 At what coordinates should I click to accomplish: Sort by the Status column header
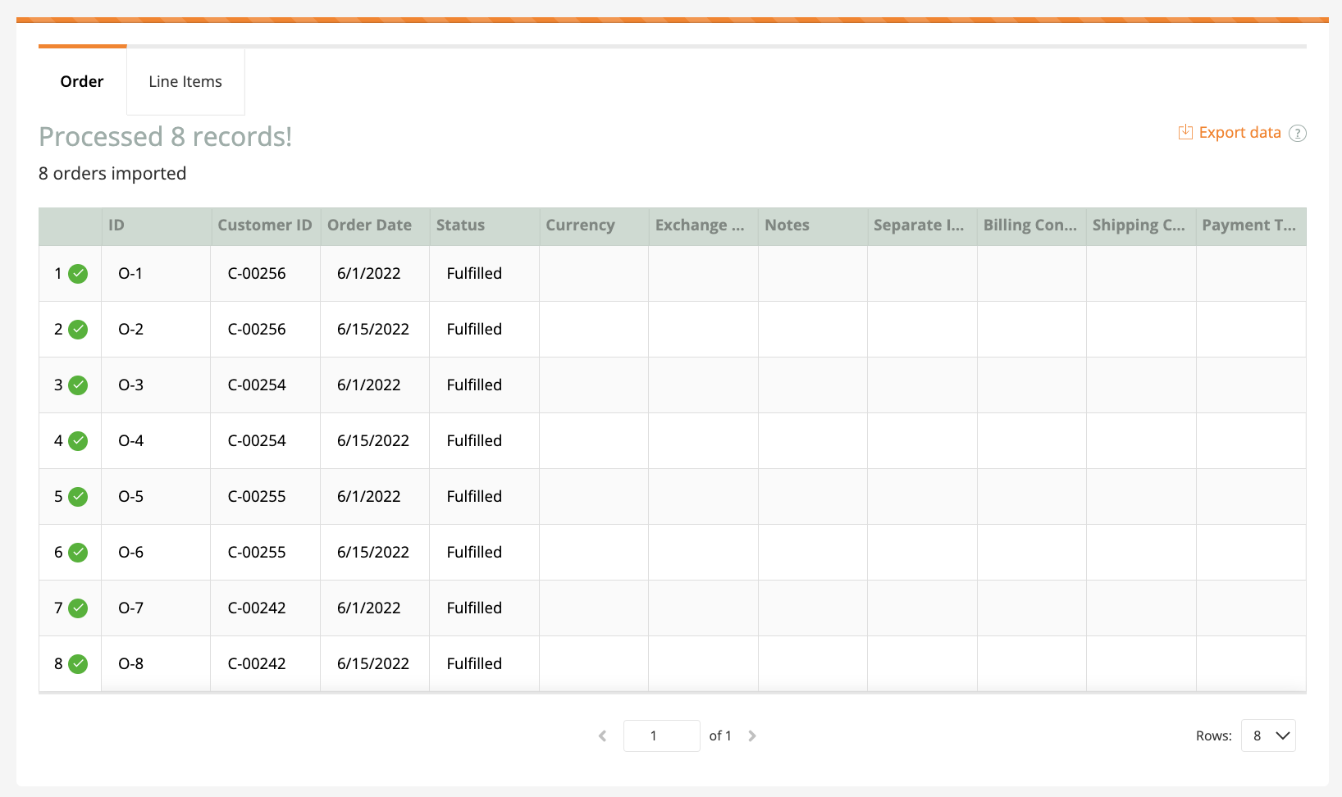pyautogui.click(x=484, y=225)
